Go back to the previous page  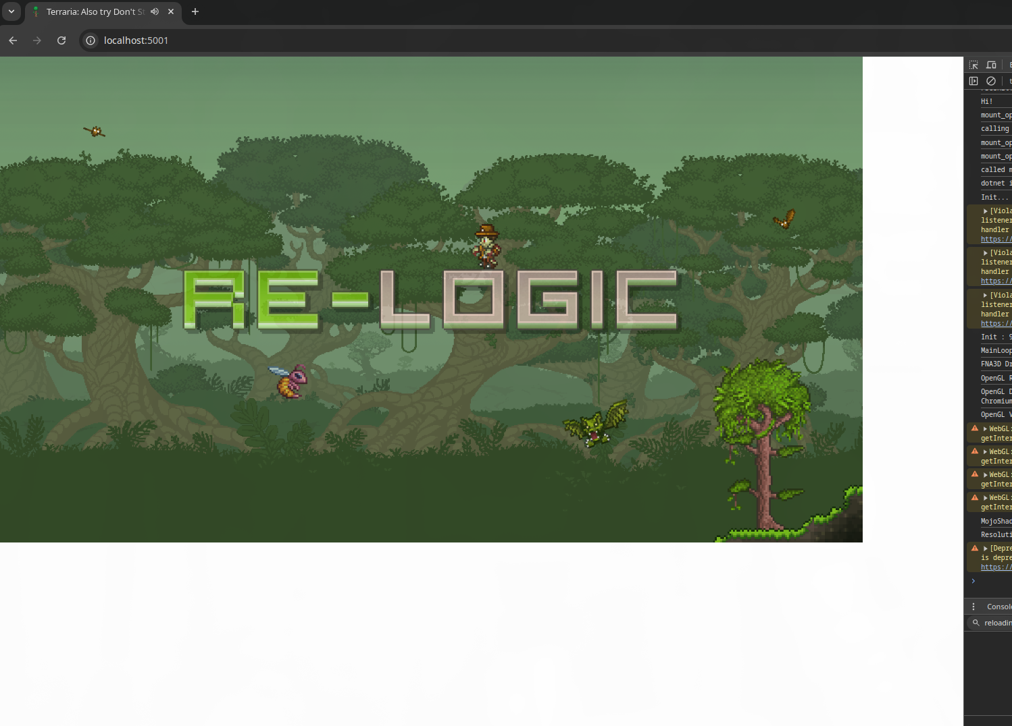13,40
